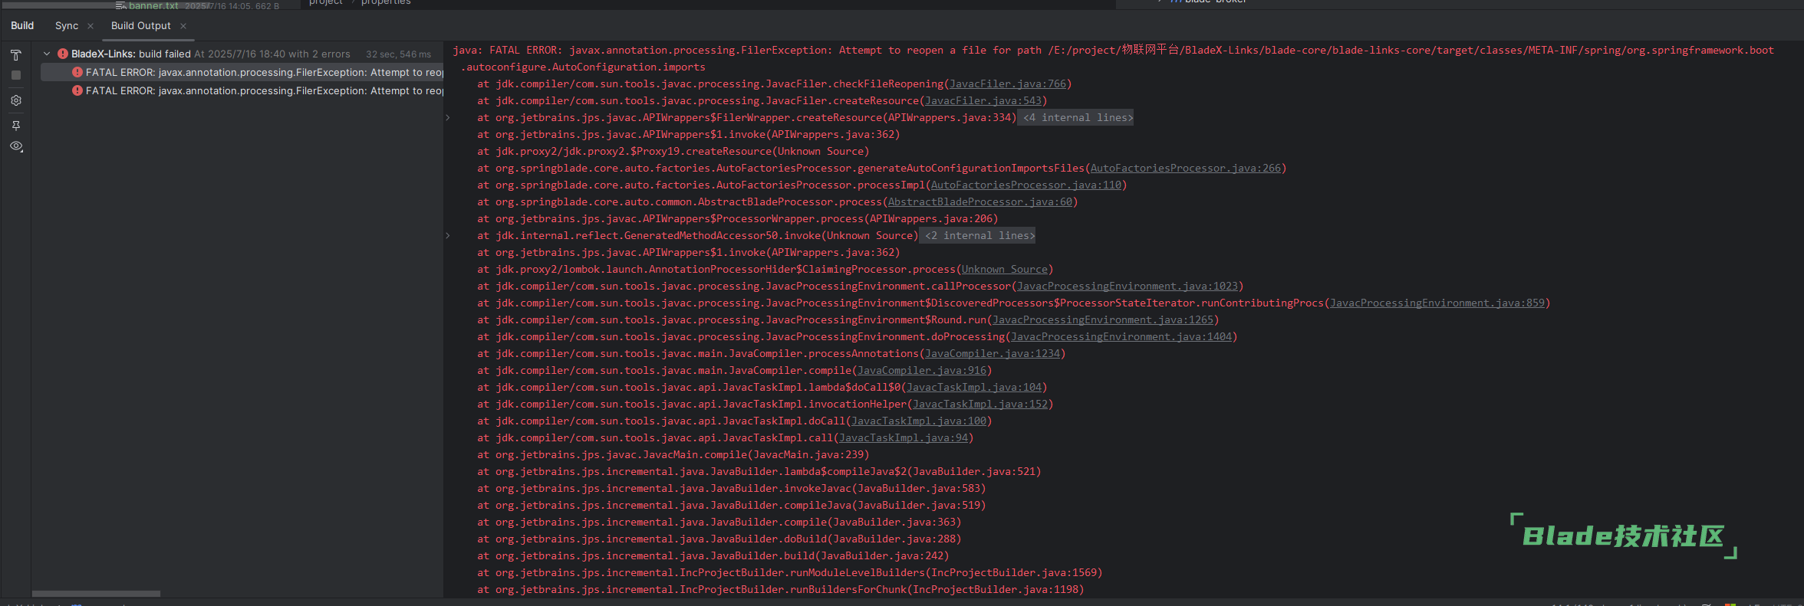Open JavacFiler.java:766 link
This screenshot has height=606, width=1804.
click(x=1007, y=84)
